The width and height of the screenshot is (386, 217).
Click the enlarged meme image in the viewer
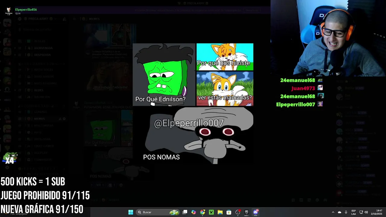click(x=193, y=104)
